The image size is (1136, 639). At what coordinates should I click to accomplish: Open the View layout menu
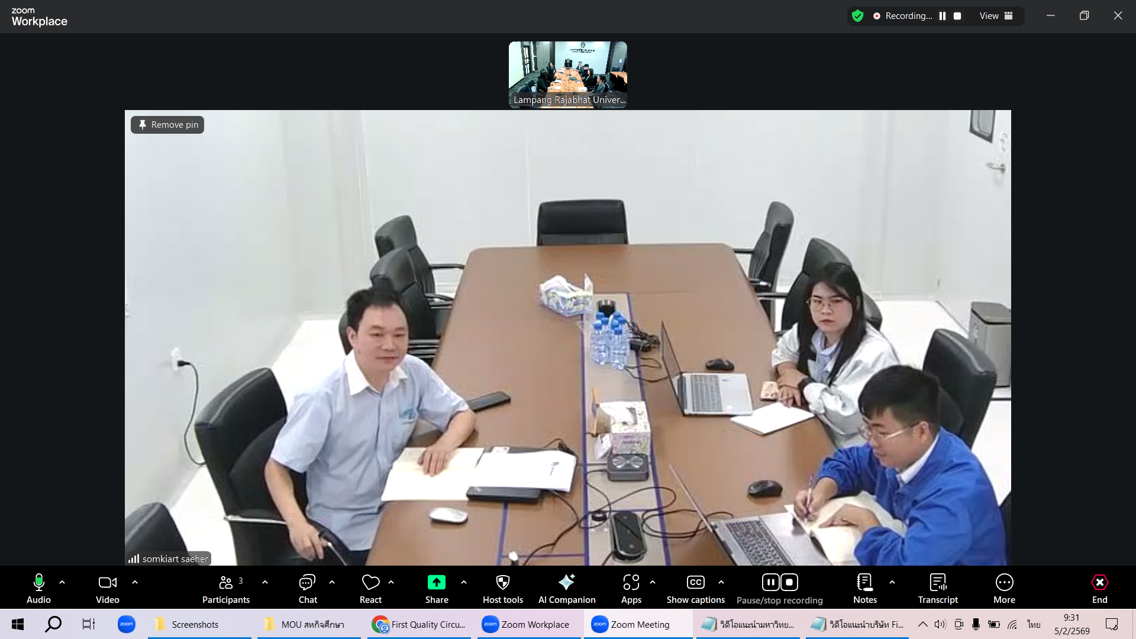996,16
